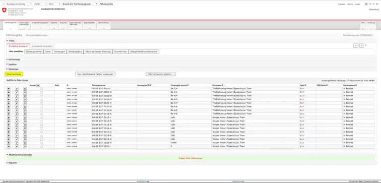This screenshot has height=183, width=381.
Task: Click the pencil icon in row 96 85 837 0017-2
Action: [x=17, y=132]
